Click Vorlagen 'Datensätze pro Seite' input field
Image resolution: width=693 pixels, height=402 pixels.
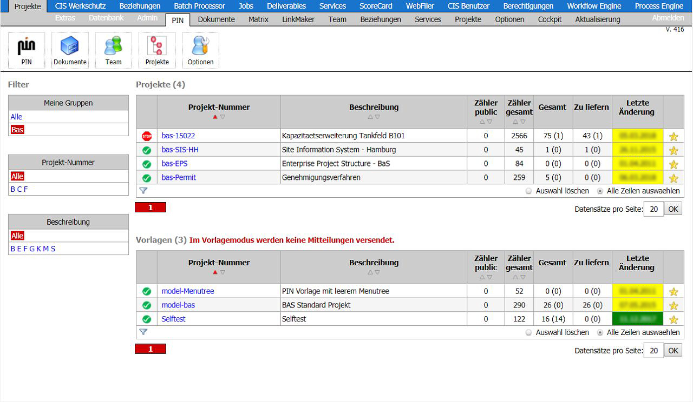coord(653,351)
